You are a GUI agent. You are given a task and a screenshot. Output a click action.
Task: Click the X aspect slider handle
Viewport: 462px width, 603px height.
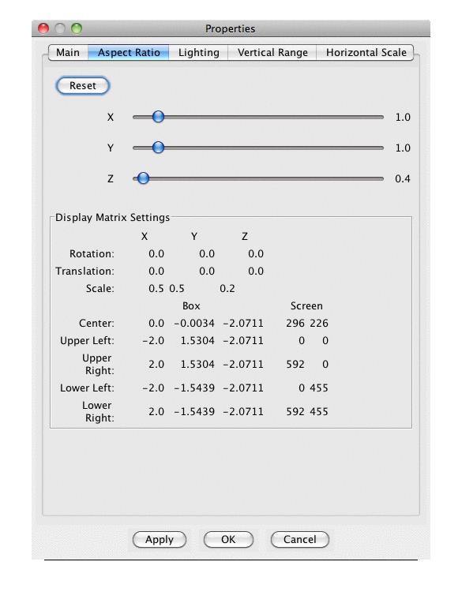point(158,117)
